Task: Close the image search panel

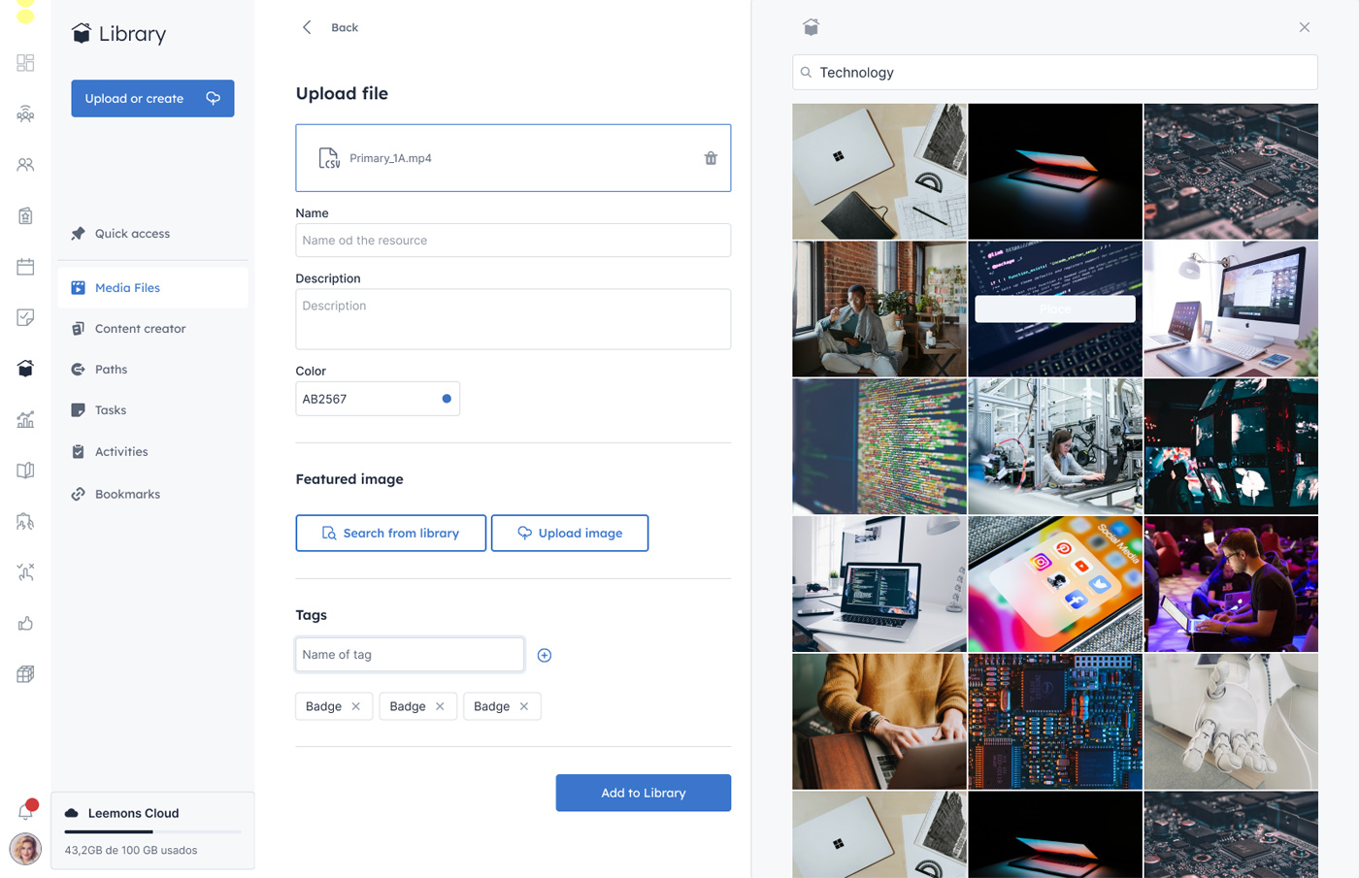Action: coord(1305,27)
